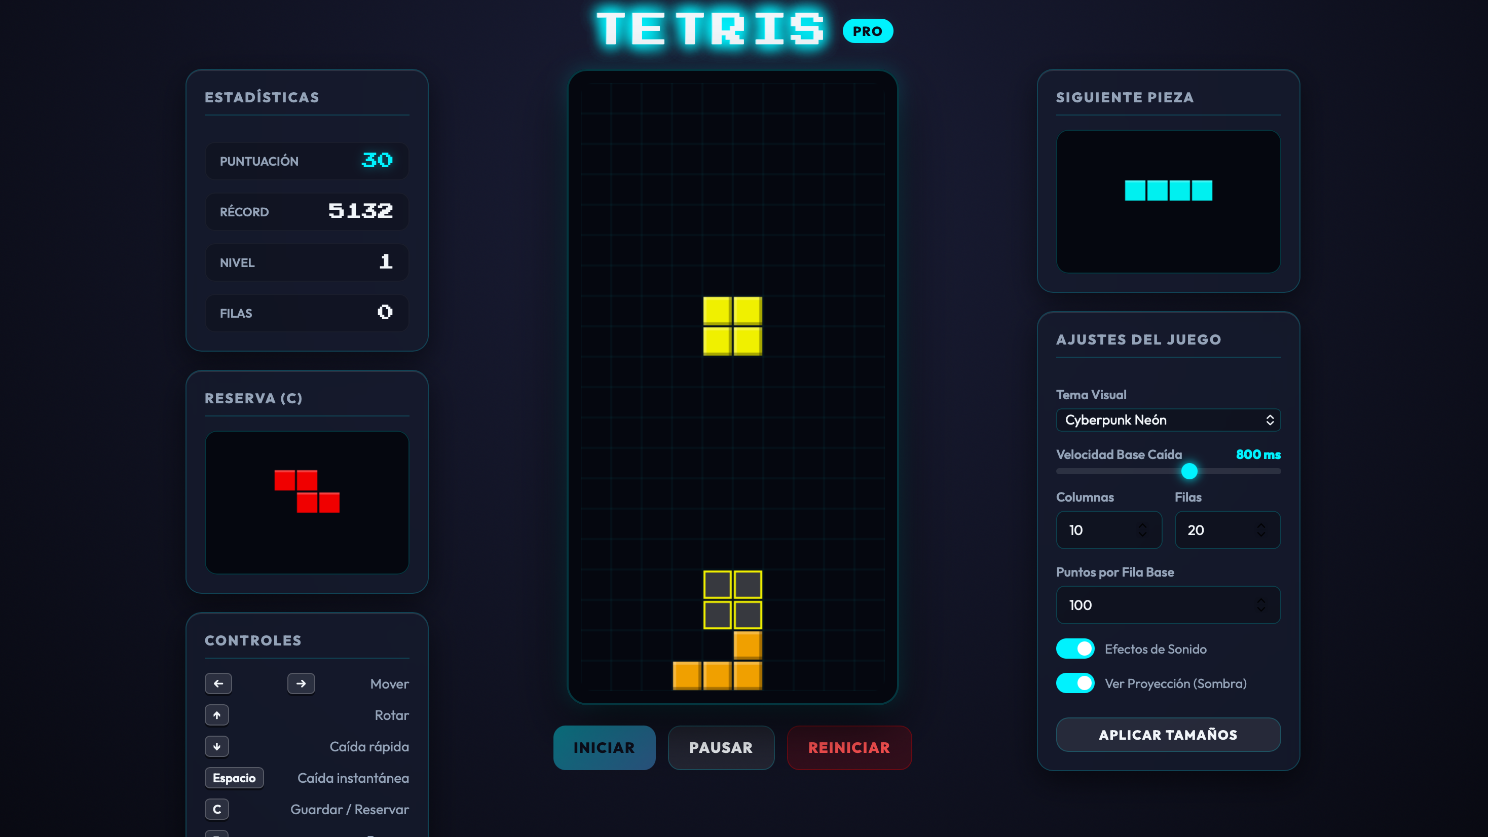Click the Tema Visual label
The height and width of the screenshot is (837, 1488).
point(1091,395)
